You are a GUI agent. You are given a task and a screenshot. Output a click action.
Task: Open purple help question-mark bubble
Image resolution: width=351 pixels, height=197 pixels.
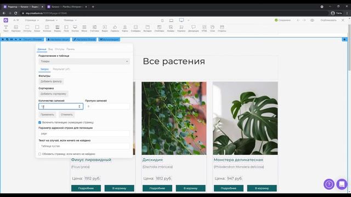pyautogui.click(x=329, y=184)
